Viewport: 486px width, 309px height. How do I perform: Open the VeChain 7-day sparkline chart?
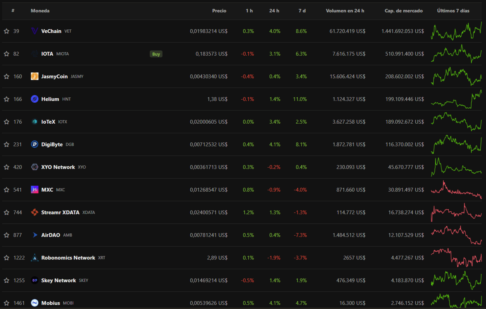pyautogui.click(x=456, y=31)
